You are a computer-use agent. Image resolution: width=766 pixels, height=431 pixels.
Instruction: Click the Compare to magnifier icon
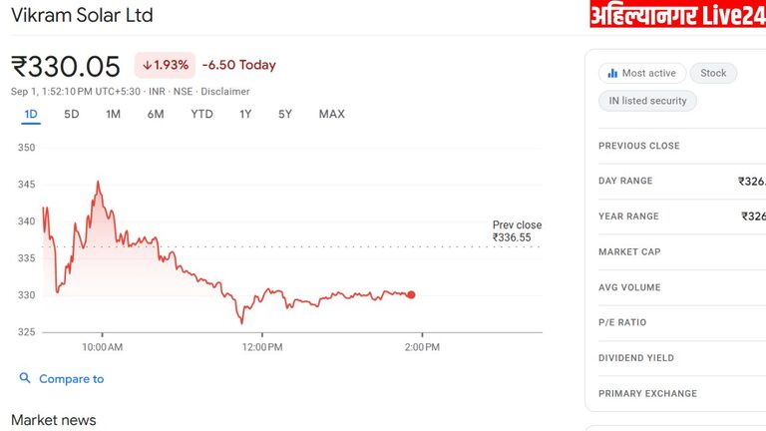pyautogui.click(x=25, y=379)
